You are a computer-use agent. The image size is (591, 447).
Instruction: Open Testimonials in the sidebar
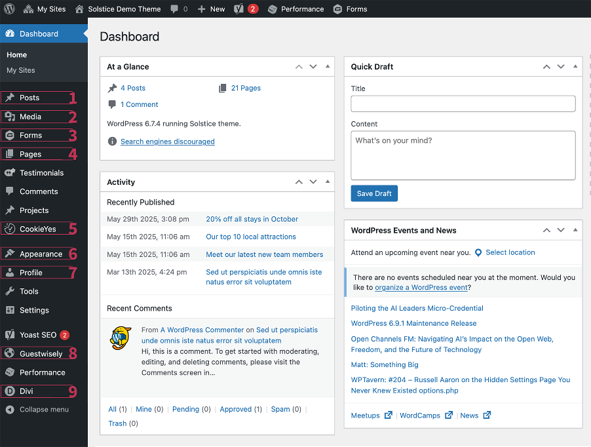41,172
